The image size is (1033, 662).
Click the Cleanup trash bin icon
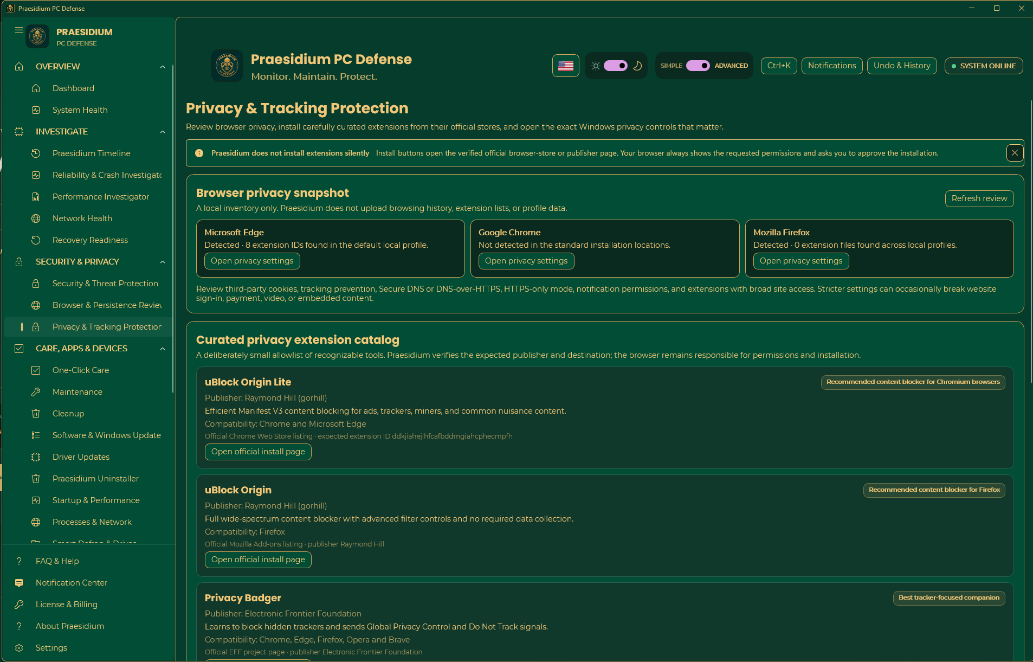36,414
